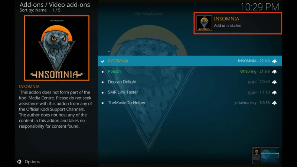
Task: Click the INSOMNIA notification title
Action: [226, 19]
